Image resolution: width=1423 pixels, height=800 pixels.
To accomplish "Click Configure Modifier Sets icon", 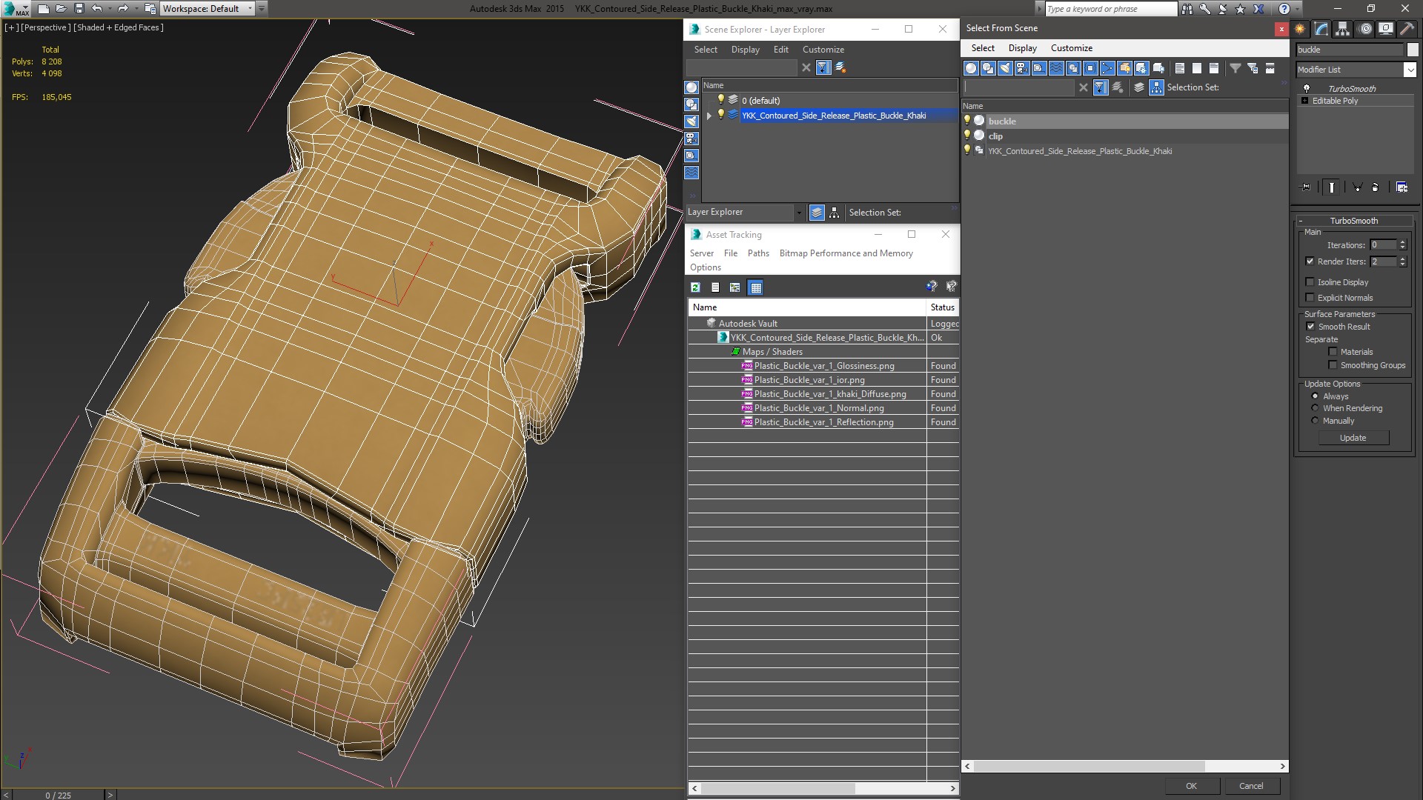I will click(1402, 187).
